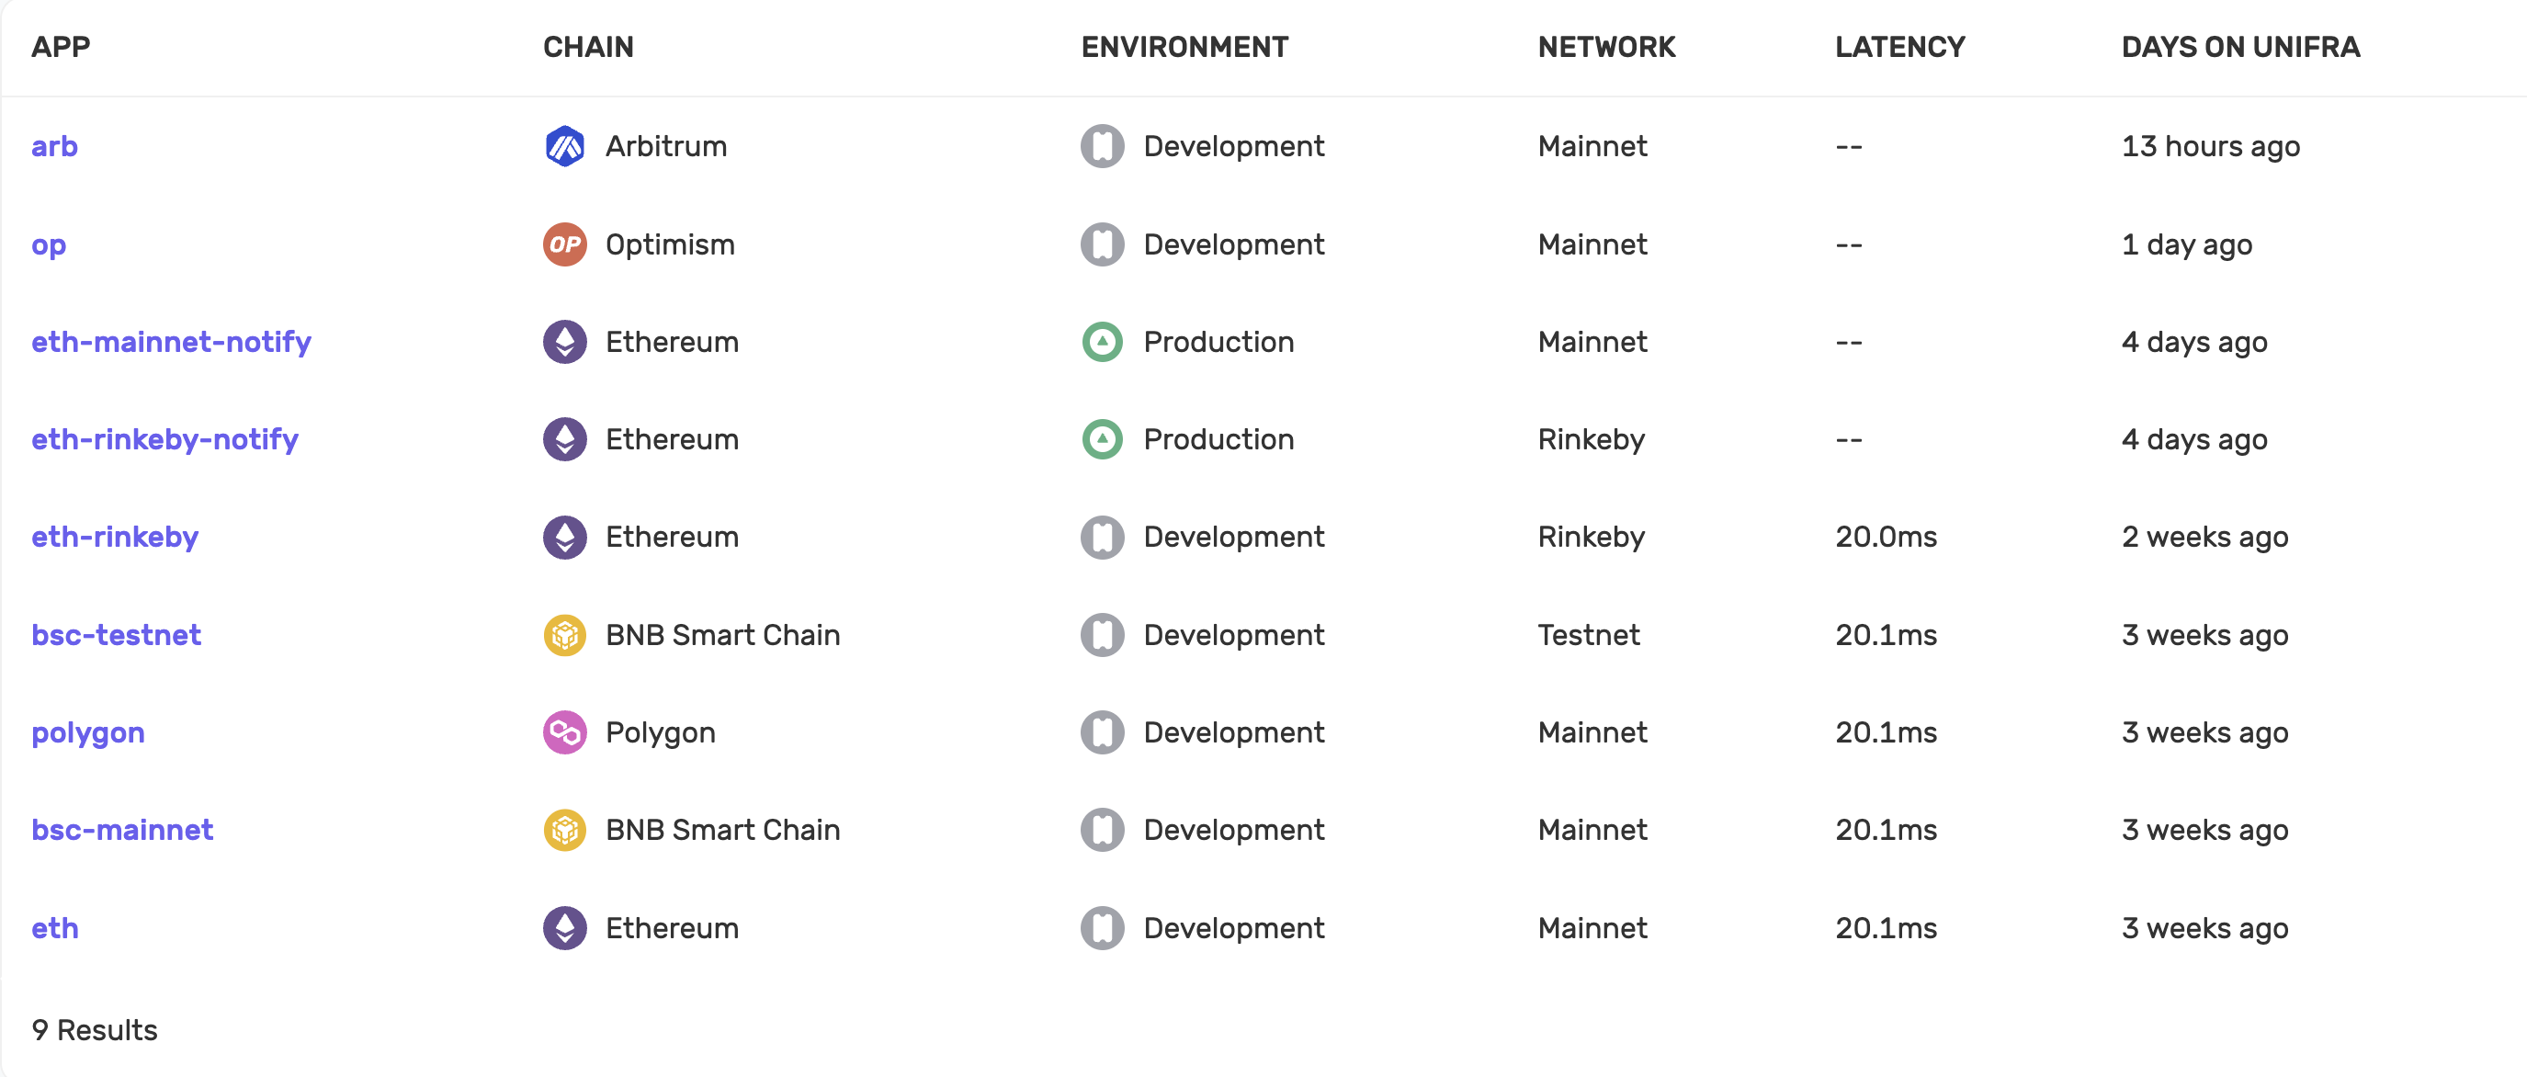Click the Optimism OP logo icon
Image resolution: width=2527 pixels, height=1077 pixels.
pyautogui.click(x=564, y=244)
